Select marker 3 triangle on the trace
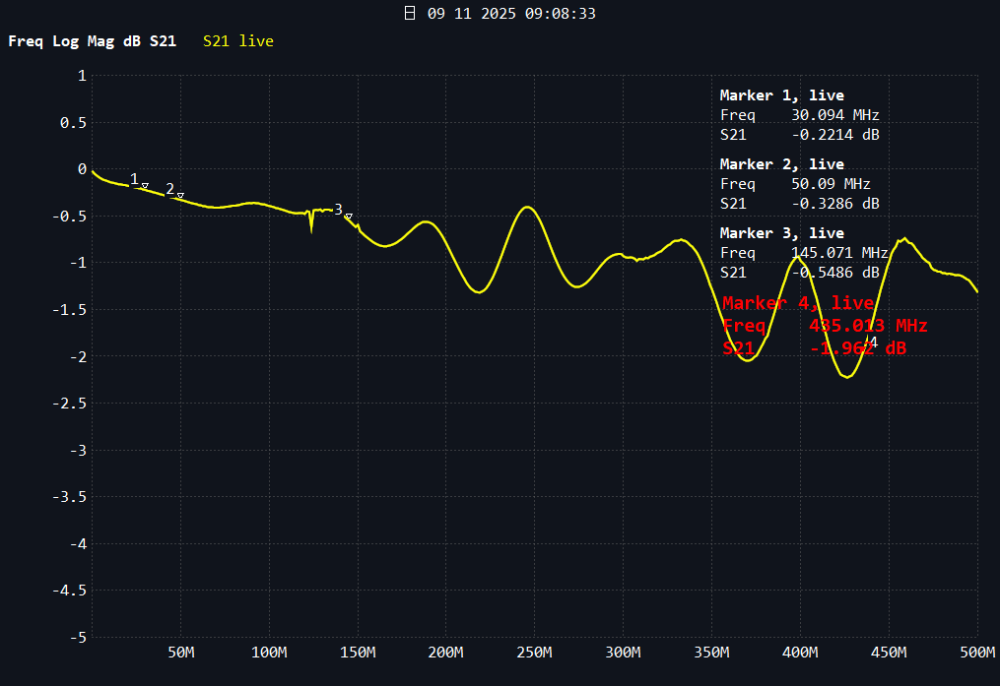The image size is (1000, 686). 348,217
